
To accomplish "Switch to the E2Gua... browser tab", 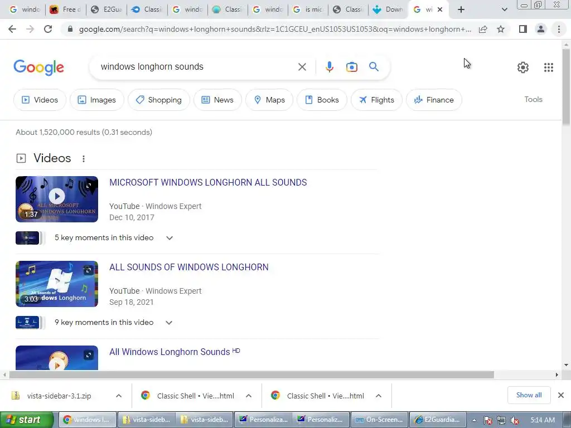I will [107, 9].
